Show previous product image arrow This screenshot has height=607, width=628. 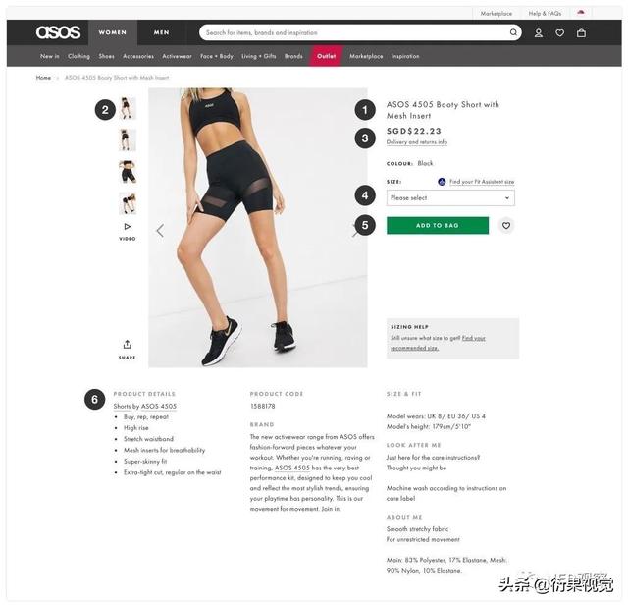tap(160, 231)
